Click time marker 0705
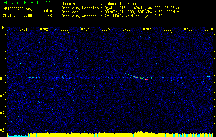This screenshot has width=216, height=137. [x=106, y=29]
